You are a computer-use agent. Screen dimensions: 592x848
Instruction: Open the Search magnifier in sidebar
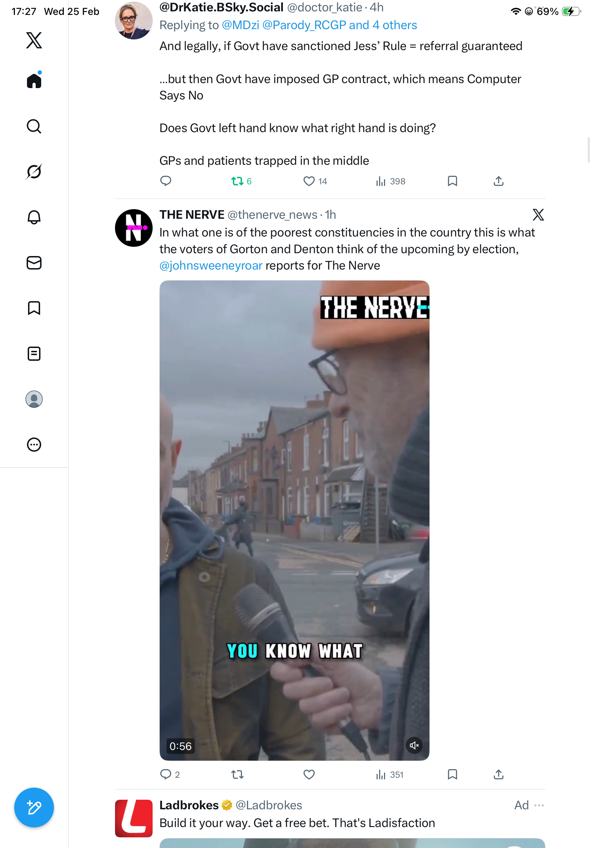(34, 126)
